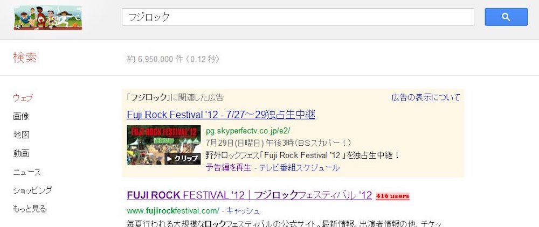Select the 画像 search category
Image resolution: width=539 pixels, height=227 pixels.
(x=22, y=116)
